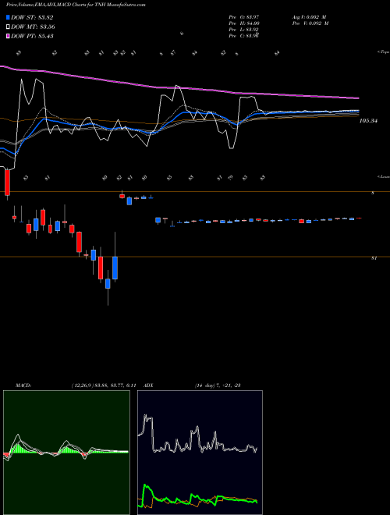This screenshot has width=390, height=515.
Task: Click the Lows marker label at right
Action: pyautogui.click(x=383, y=176)
